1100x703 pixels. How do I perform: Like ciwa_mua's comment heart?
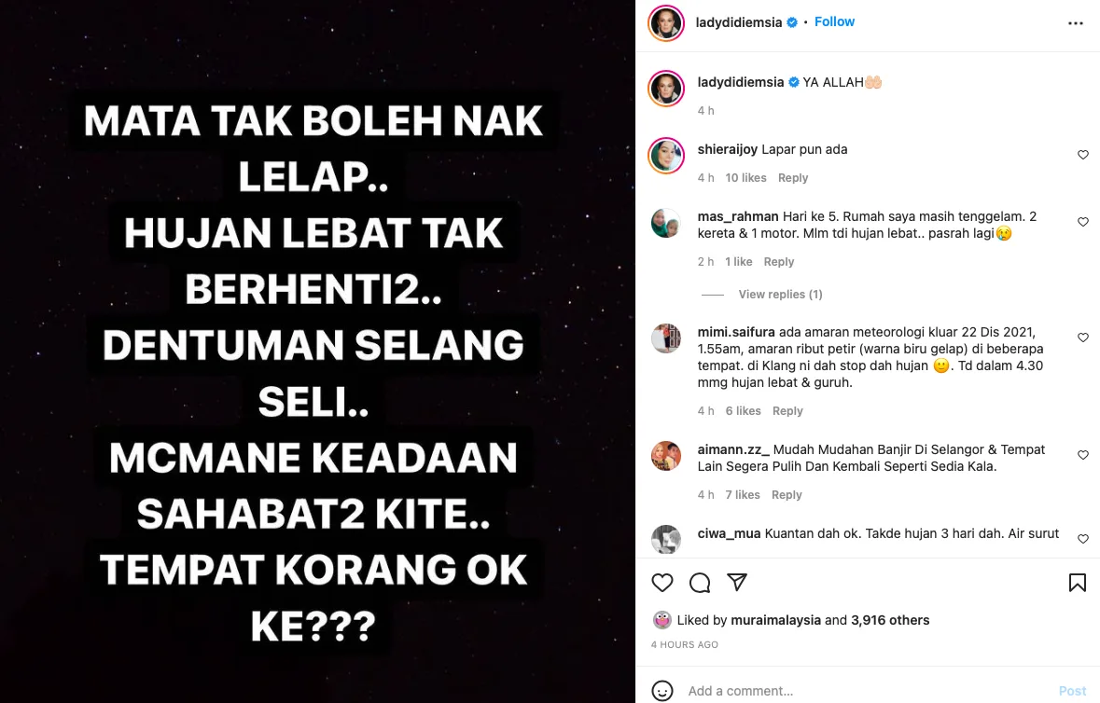click(x=1083, y=539)
